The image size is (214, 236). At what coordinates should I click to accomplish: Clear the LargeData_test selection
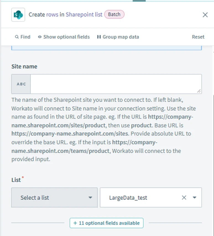(184, 197)
